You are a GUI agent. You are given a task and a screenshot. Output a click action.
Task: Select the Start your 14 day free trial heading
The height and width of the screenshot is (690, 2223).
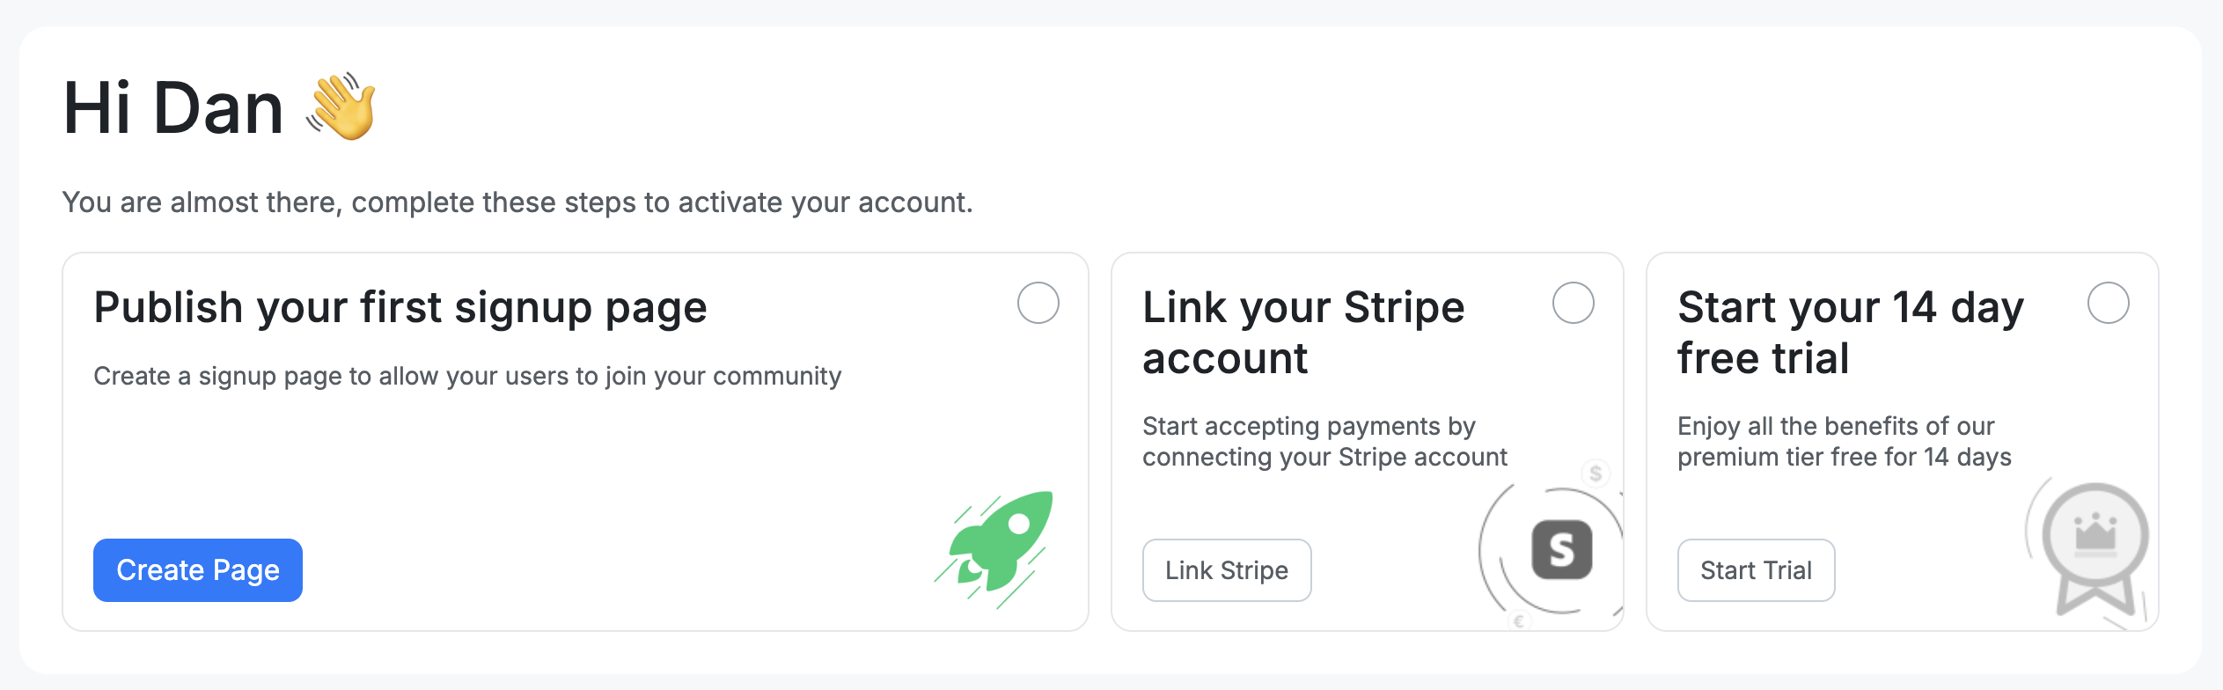pos(1851,333)
